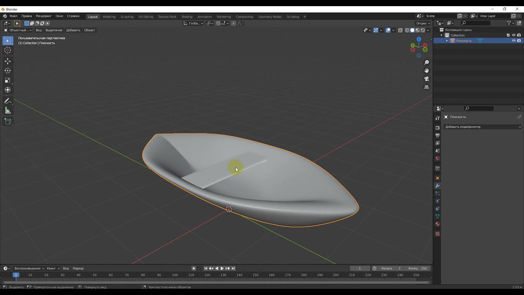Viewport: 524px width, 295px height.
Task: Open the Кеинг keying dropdown
Action: tap(53, 268)
